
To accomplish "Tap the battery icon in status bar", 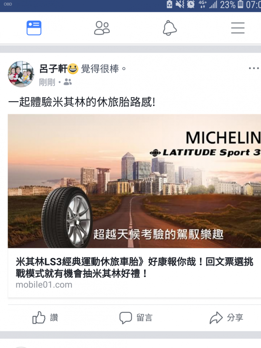I will pos(241,4).
